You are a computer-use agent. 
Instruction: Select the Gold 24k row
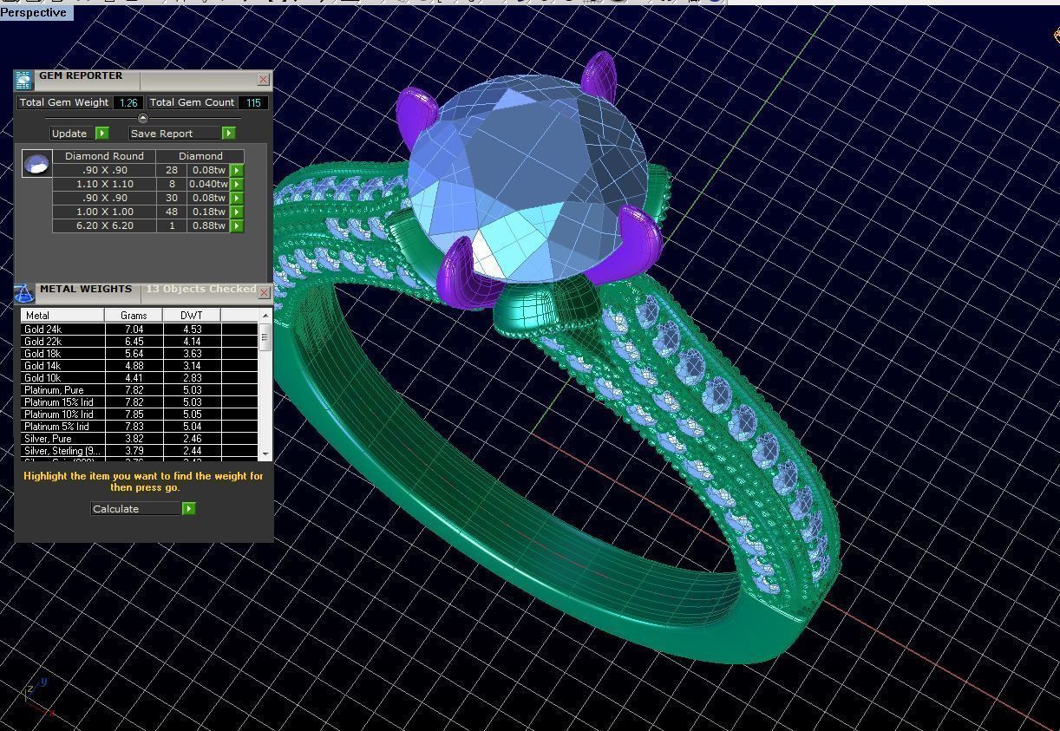[x=139, y=330]
